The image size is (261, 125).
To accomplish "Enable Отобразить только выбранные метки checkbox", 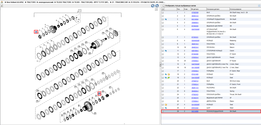I will 163,6.
